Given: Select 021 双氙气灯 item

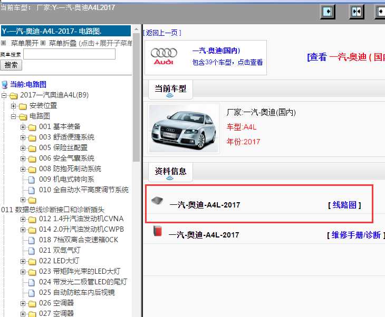Looking at the screenshot, I should pyautogui.click(x=60, y=251).
